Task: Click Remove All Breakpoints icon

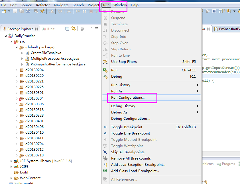Action: coord(105,158)
